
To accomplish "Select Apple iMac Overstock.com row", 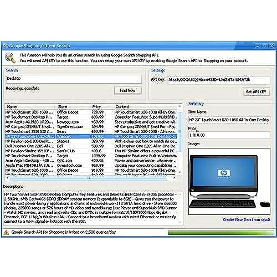I will pos(91,165).
